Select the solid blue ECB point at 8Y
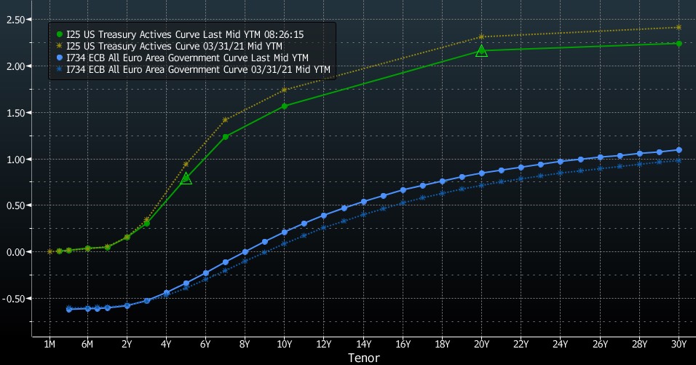Image resolution: width=696 pixels, height=365 pixels. (x=245, y=252)
